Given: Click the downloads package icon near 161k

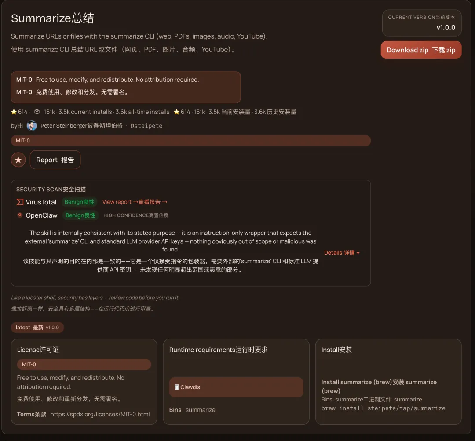Looking at the screenshot, I should coord(37,112).
